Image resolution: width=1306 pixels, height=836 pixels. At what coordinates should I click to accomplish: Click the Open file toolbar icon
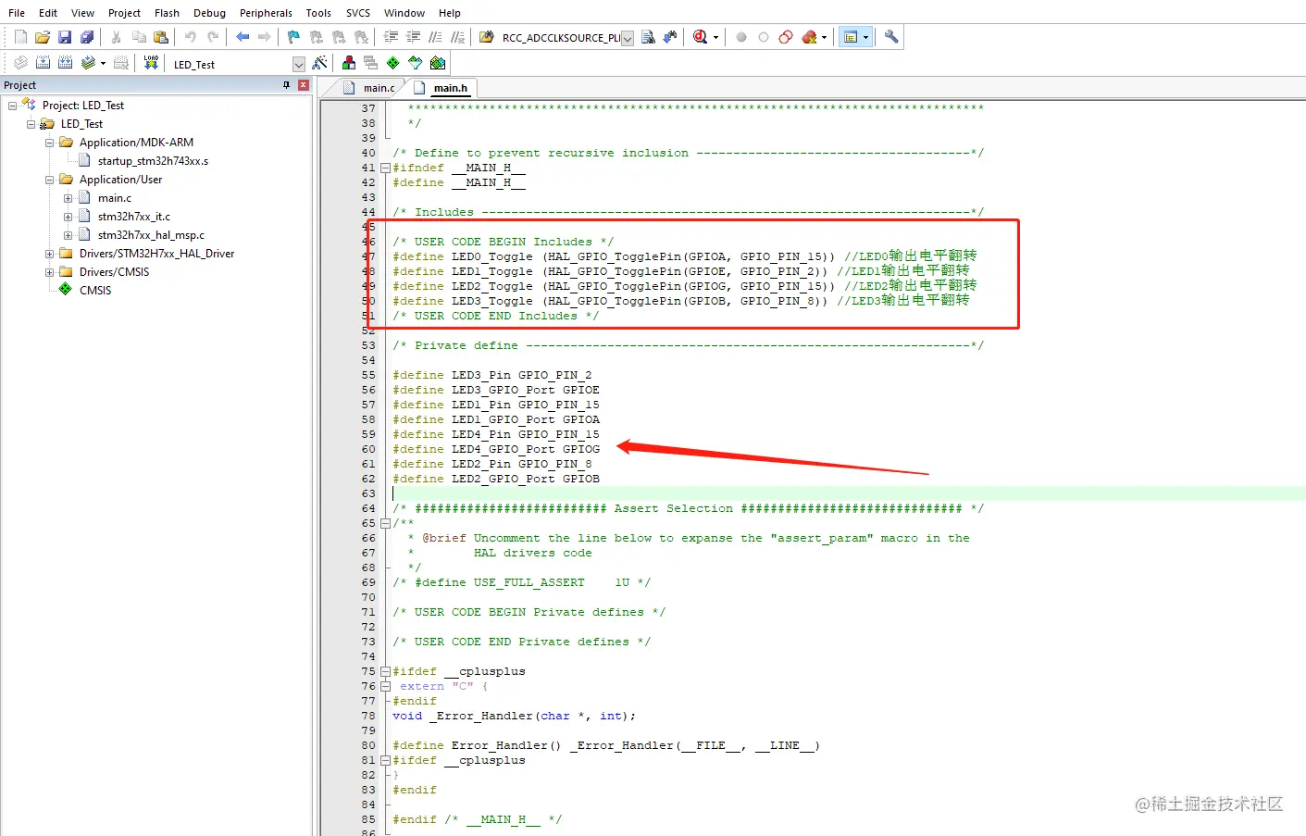(43, 37)
